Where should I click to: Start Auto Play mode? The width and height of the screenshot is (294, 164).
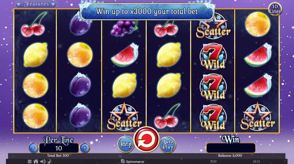coord(168,145)
